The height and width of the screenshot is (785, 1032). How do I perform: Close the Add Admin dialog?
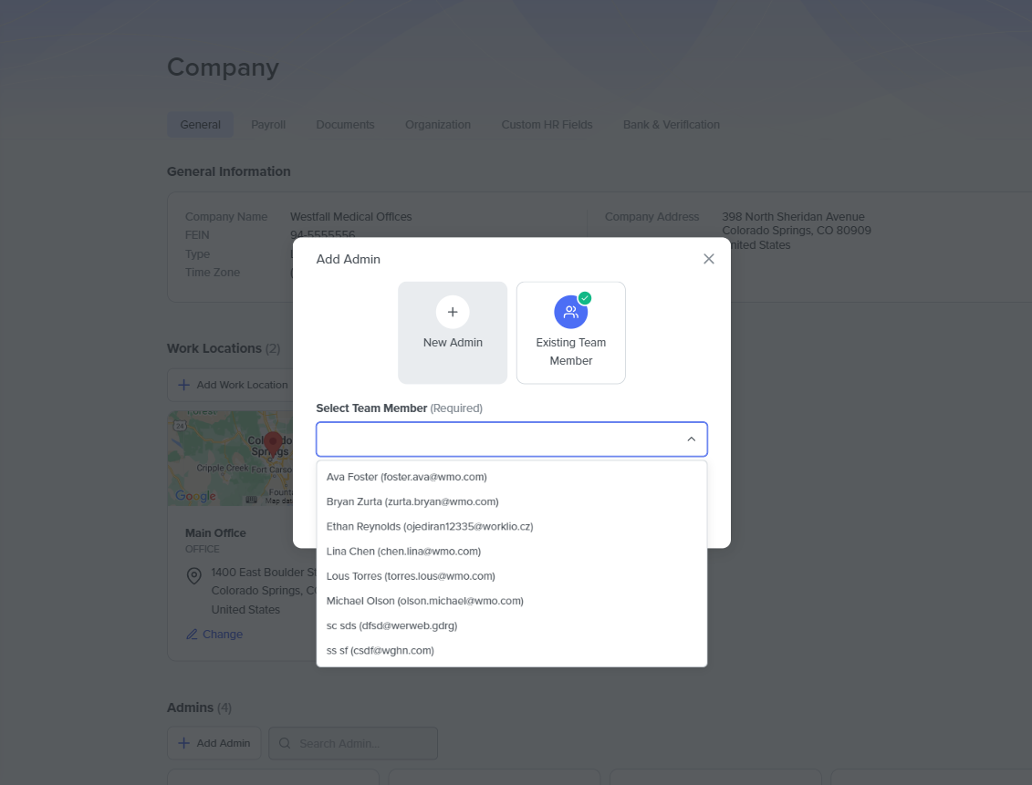[709, 259]
